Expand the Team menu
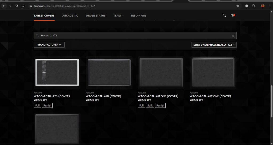The width and height of the screenshot is (273, 145). pos(118,16)
